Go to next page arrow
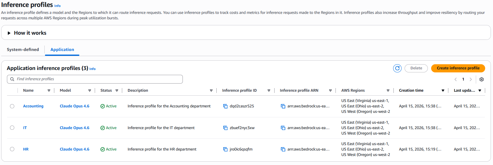Image resolution: width=493 pixels, height=165 pixels. [x=471, y=79]
